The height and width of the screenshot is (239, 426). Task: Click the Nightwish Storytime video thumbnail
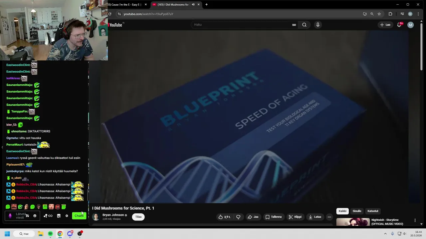353,222
